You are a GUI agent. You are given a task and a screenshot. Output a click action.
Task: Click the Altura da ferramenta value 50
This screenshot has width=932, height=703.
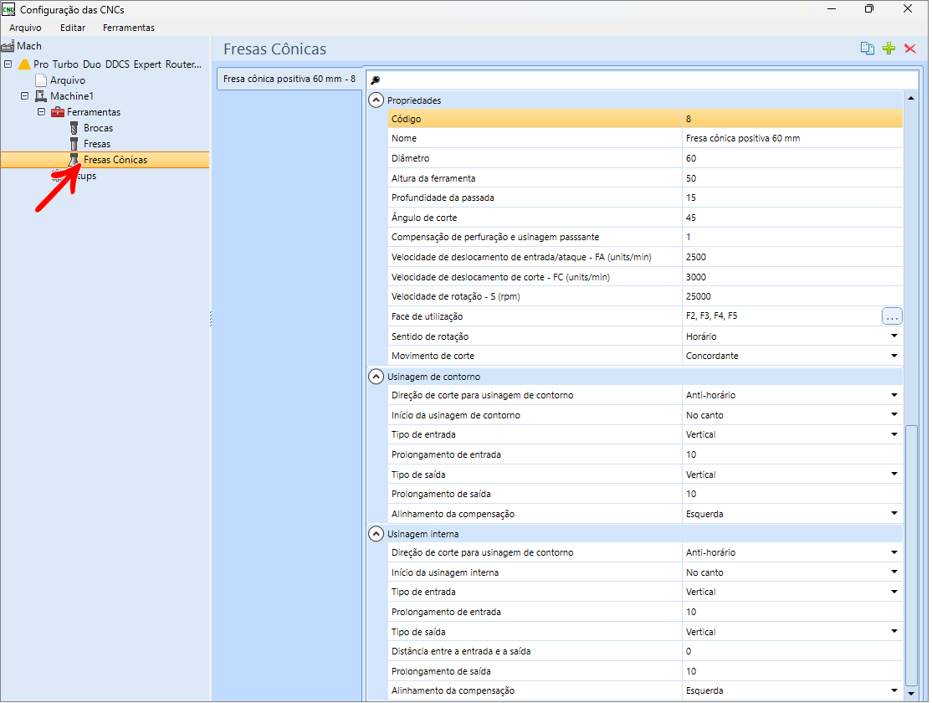792,177
